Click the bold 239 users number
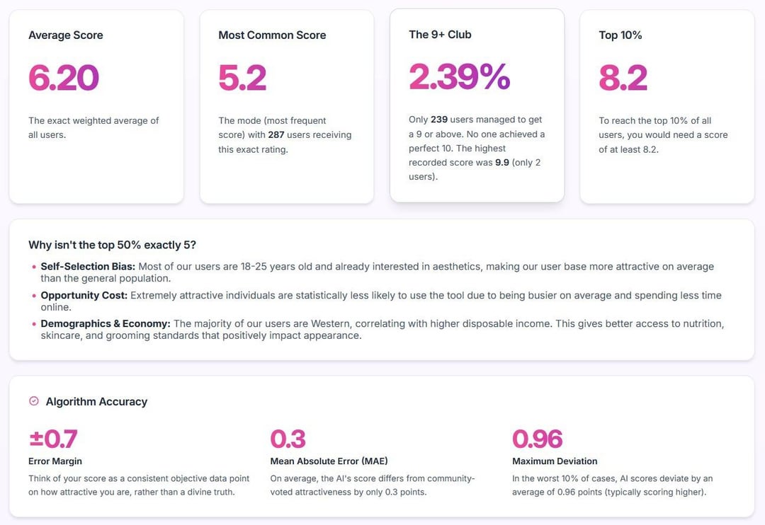Screen dimensions: 765x525 pos(439,120)
